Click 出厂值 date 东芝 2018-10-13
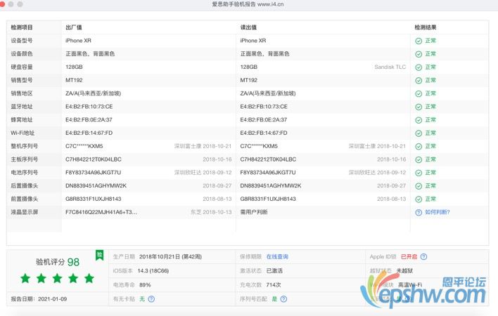The height and width of the screenshot is (316, 498). [x=211, y=212]
